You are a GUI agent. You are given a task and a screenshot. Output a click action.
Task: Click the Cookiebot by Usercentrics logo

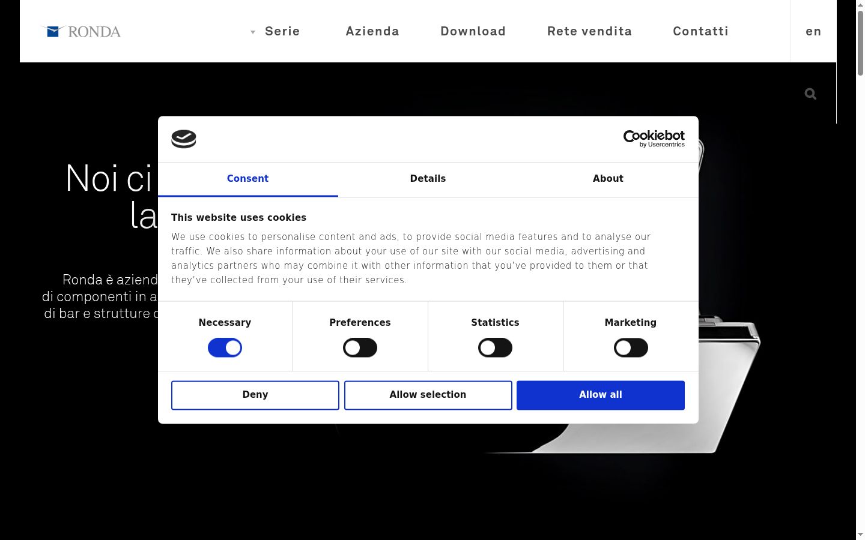654,139
